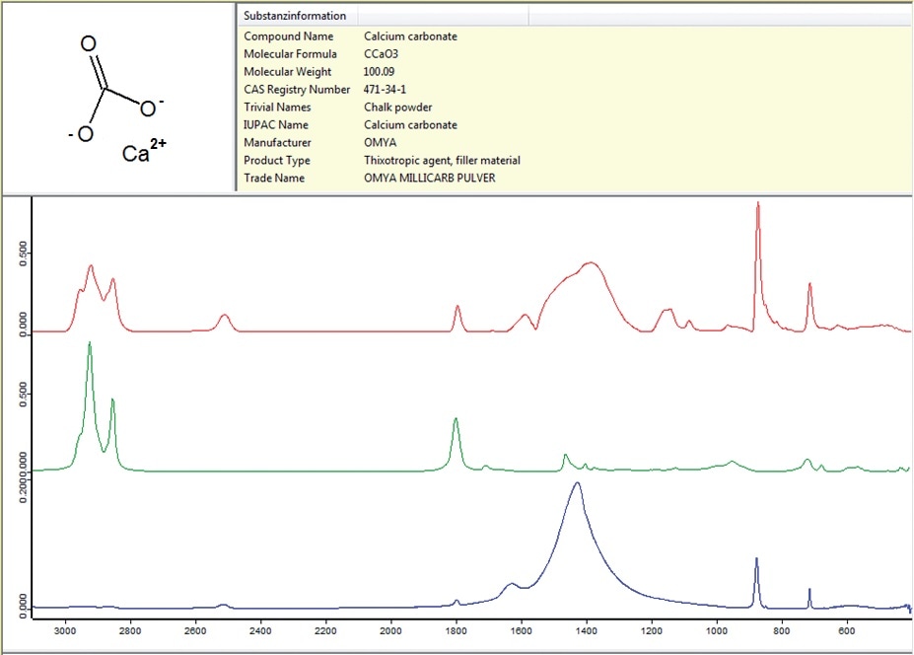Select 'Thixotropic agent, filler material' value
914x655 pixels.
pos(442,161)
